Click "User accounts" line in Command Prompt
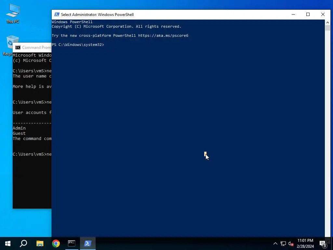 click(32, 112)
